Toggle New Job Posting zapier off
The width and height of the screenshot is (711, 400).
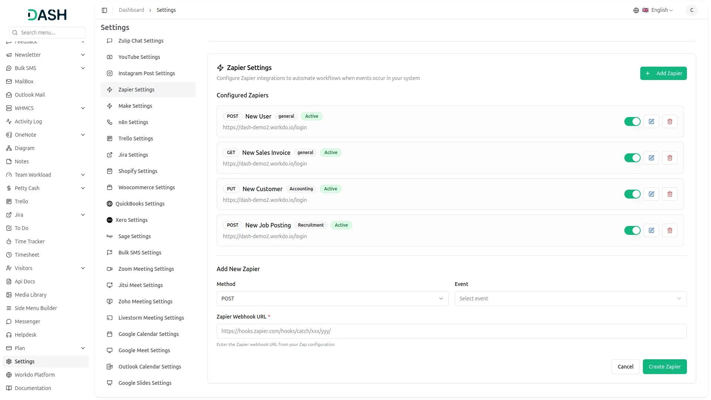point(632,230)
